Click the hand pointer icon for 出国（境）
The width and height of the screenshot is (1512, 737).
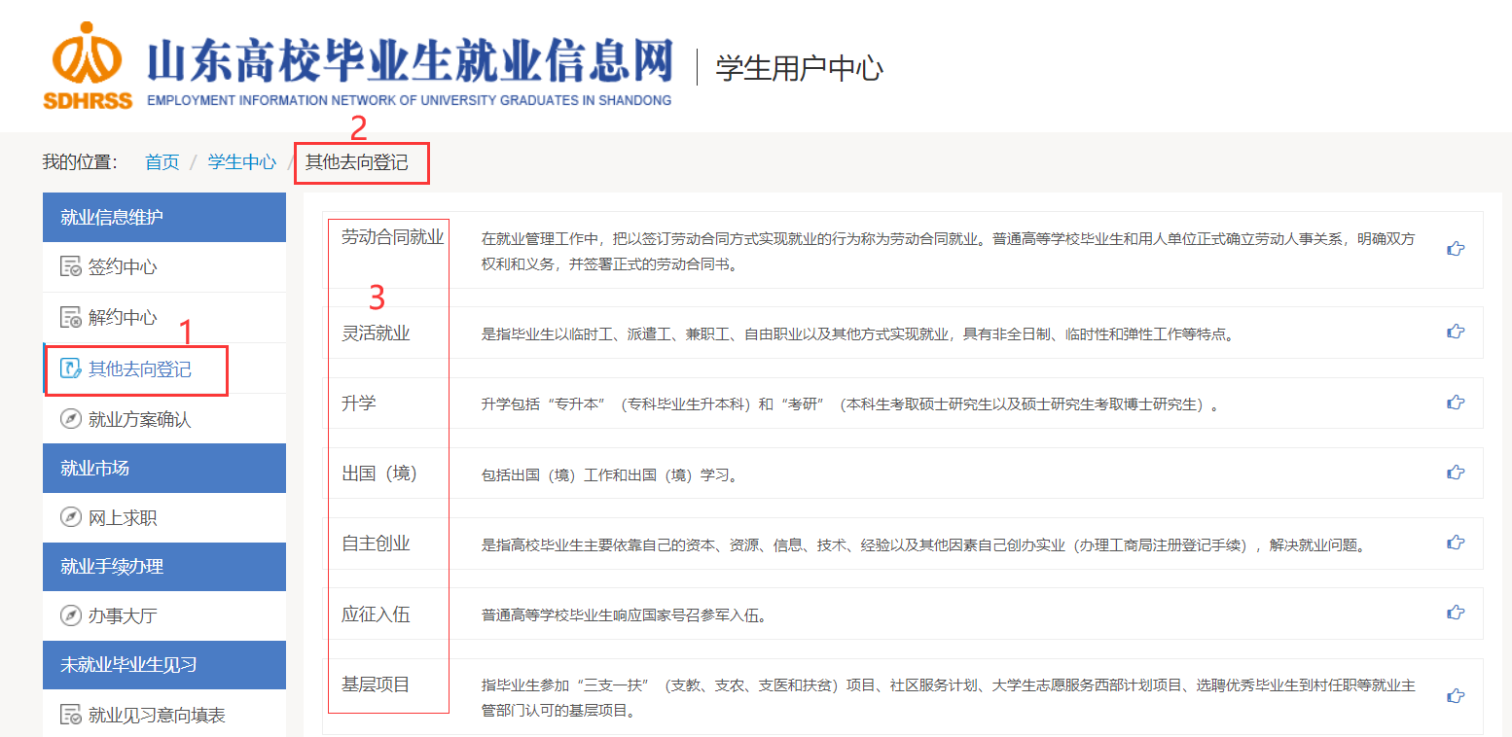pyautogui.click(x=1456, y=473)
